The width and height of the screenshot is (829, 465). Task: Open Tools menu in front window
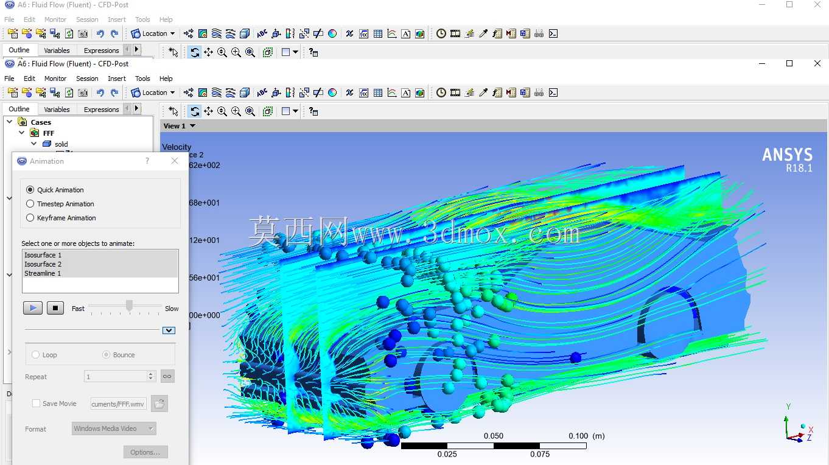coord(142,79)
